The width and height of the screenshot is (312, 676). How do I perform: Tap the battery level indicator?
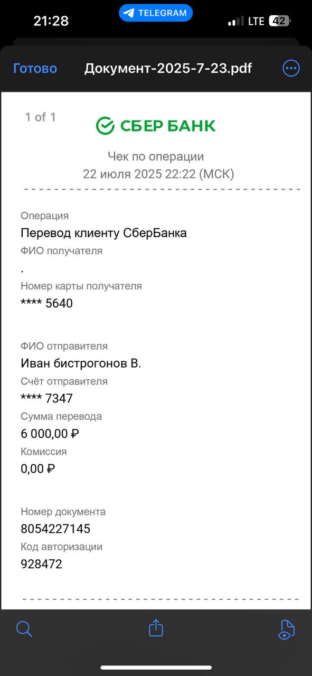click(x=280, y=21)
